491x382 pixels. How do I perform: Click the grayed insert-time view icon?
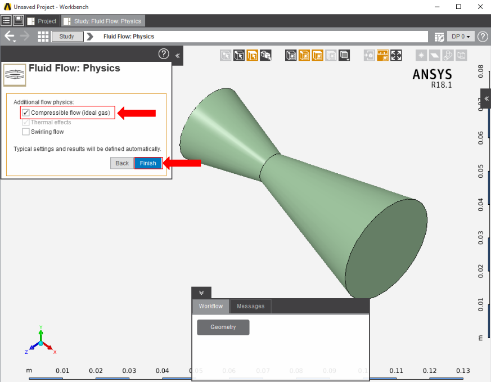(369, 56)
